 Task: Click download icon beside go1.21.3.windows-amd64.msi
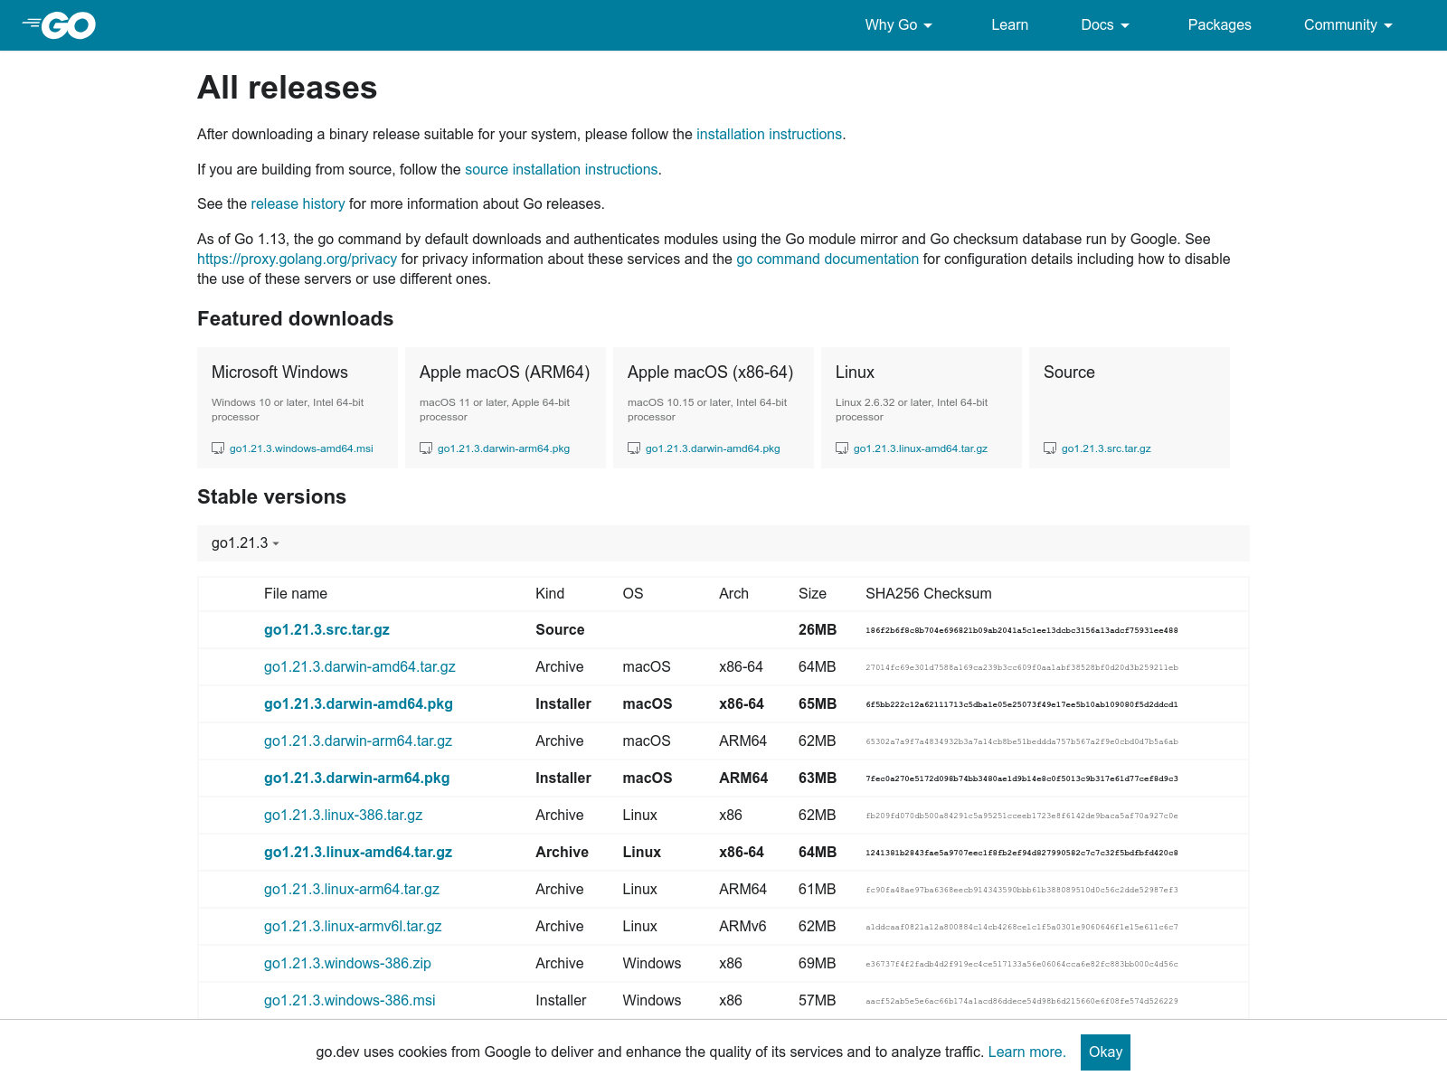point(218,448)
